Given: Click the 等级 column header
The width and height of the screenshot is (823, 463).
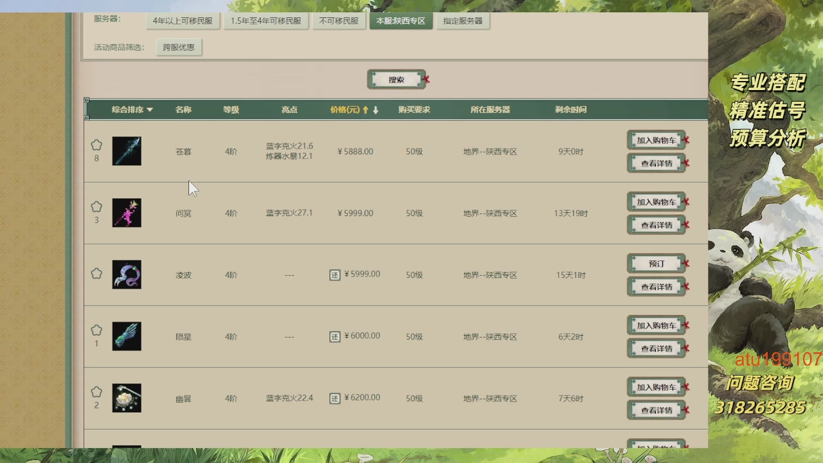Looking at the screenshot, I should click(x=231, y=110).
